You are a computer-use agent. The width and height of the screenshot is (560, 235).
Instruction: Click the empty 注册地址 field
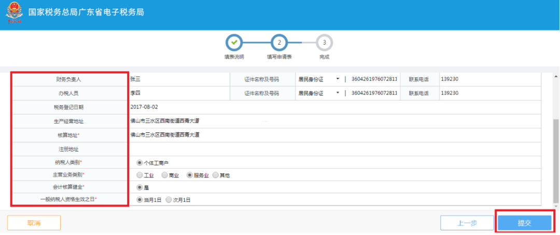pyautogui.click(x=334, y=148)
